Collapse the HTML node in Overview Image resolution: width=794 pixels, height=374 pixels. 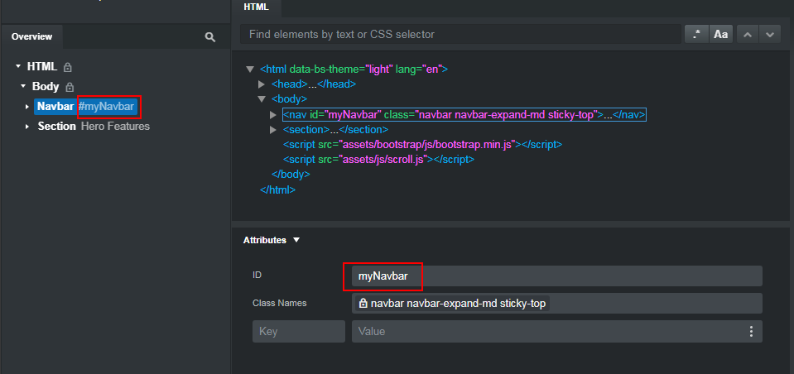[x=19, y=66]
